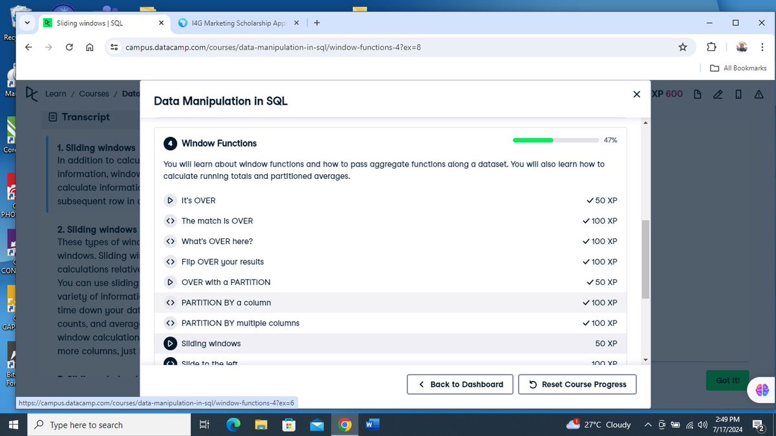Go to Chrome home page icon
The width and height of the screenshot is (776, 436).
[x=90, y=47]
